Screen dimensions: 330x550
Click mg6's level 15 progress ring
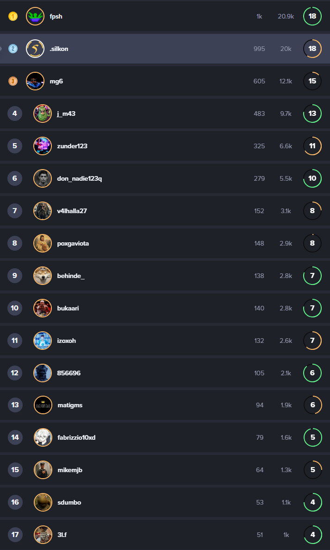312,81
